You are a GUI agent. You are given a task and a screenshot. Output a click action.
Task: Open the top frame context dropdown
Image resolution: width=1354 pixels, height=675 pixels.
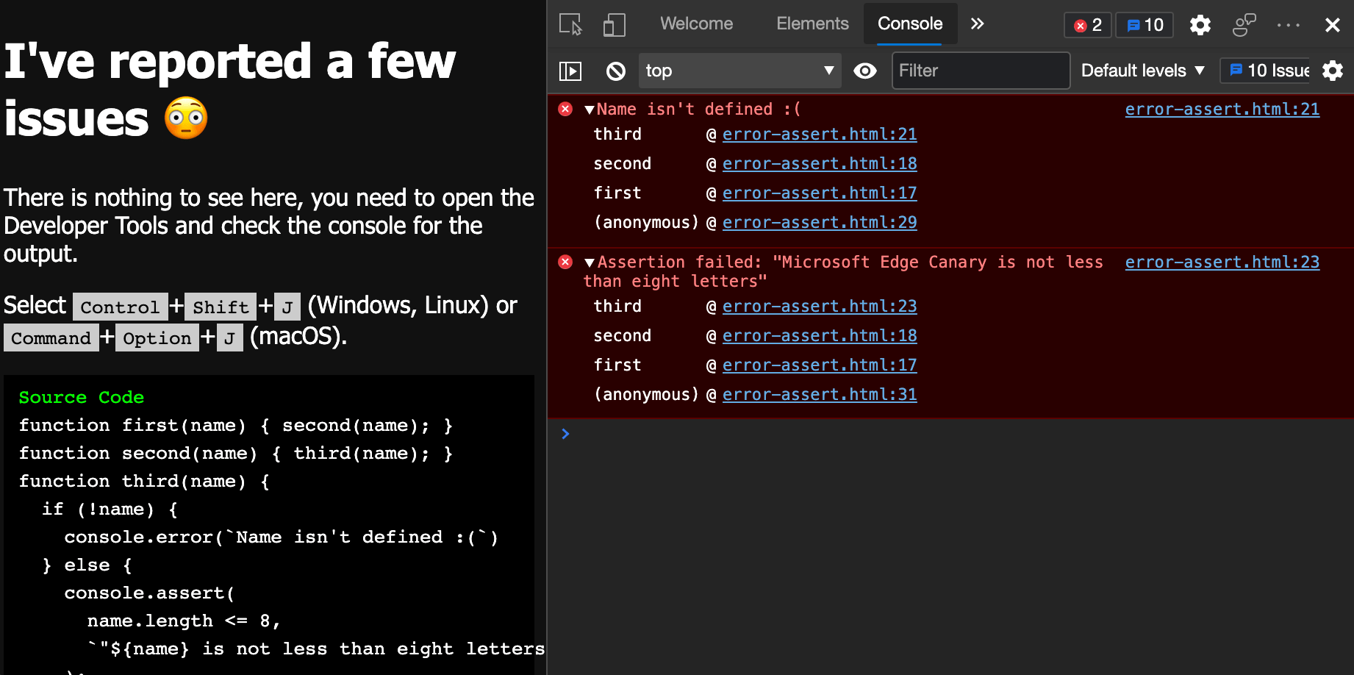coord(739,71)
